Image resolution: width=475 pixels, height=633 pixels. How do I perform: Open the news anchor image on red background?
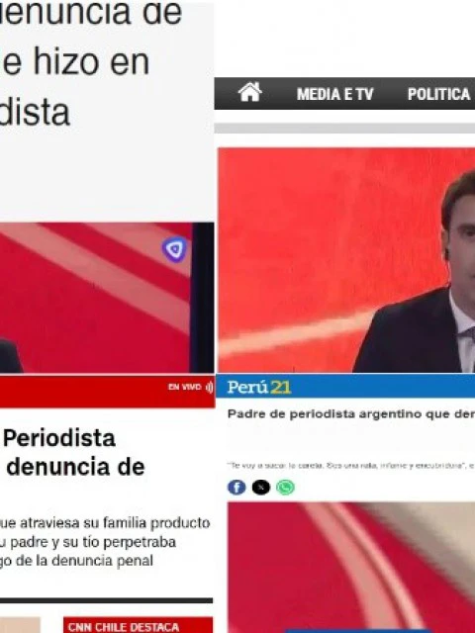(346, 260)
